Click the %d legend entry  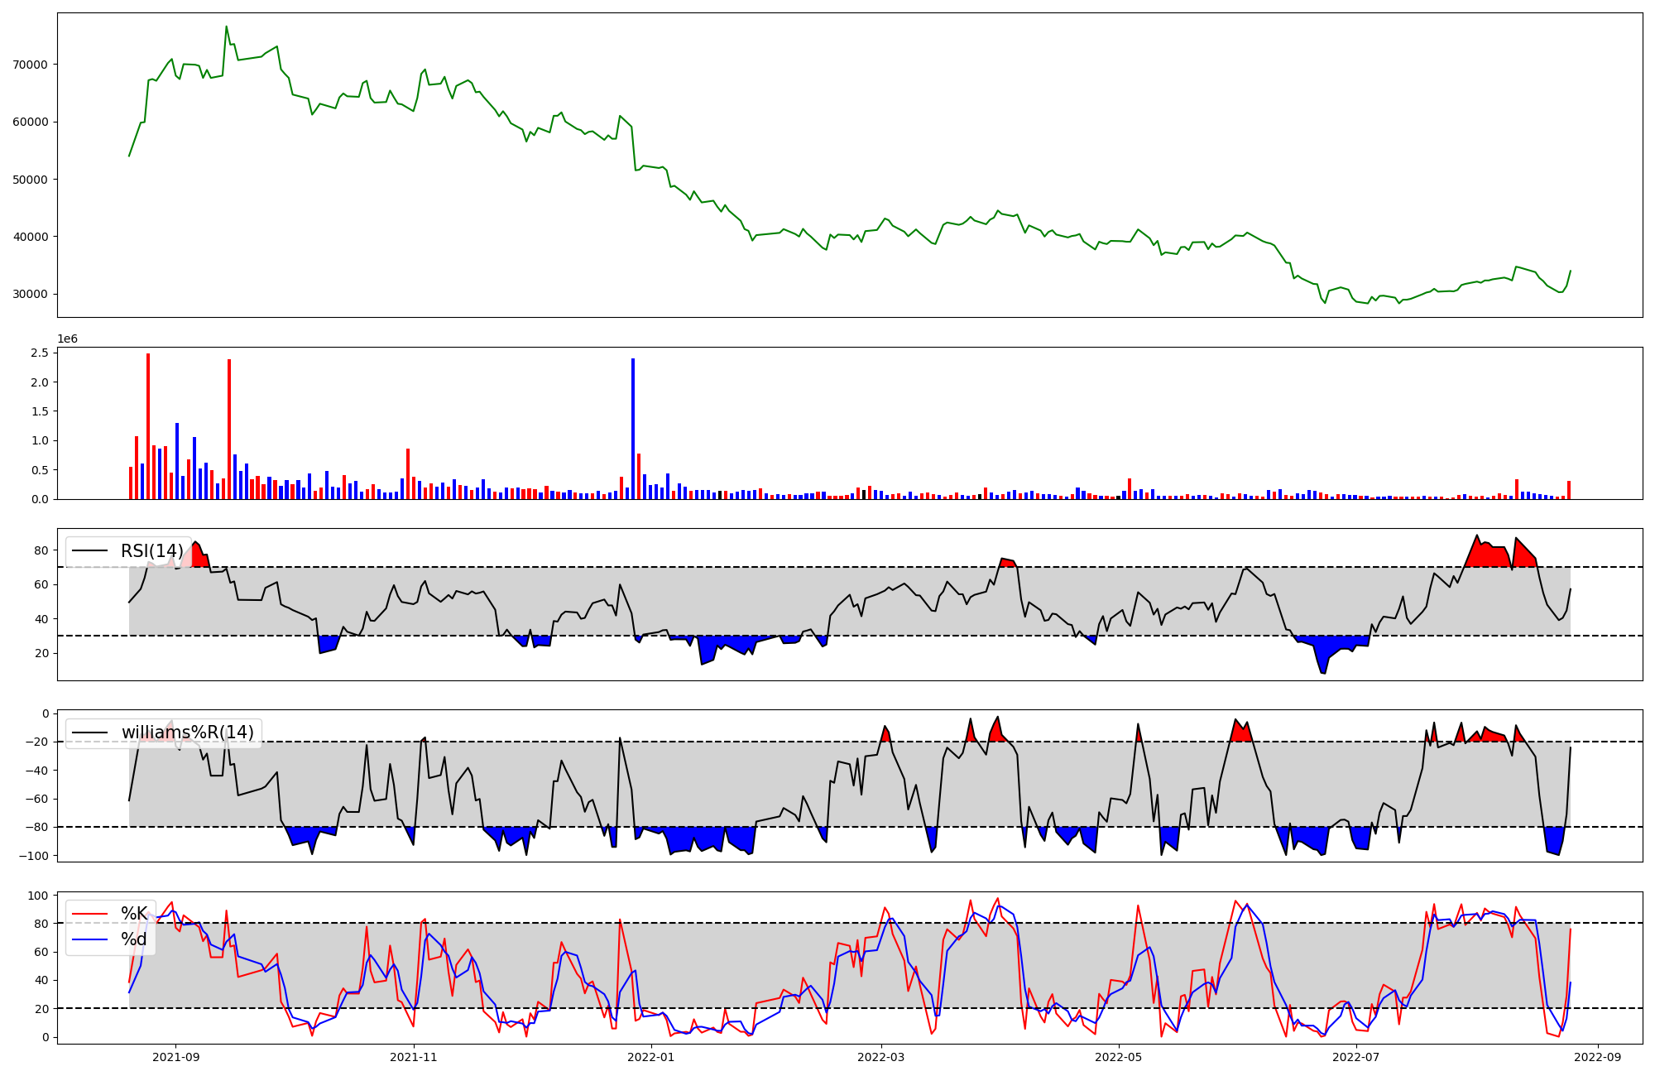coord(134,939)
